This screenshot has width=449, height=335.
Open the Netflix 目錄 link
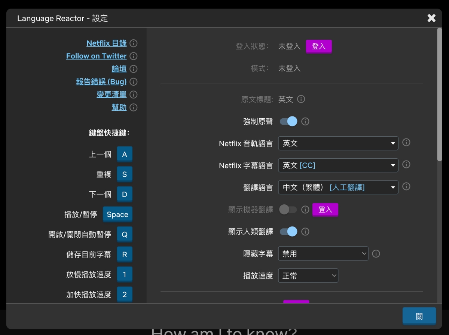click(x=107, y=43)
